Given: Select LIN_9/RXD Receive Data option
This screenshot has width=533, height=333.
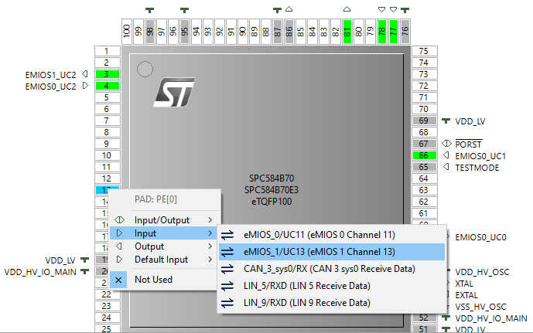Looking at the screenshot, I should pos(331,303).
